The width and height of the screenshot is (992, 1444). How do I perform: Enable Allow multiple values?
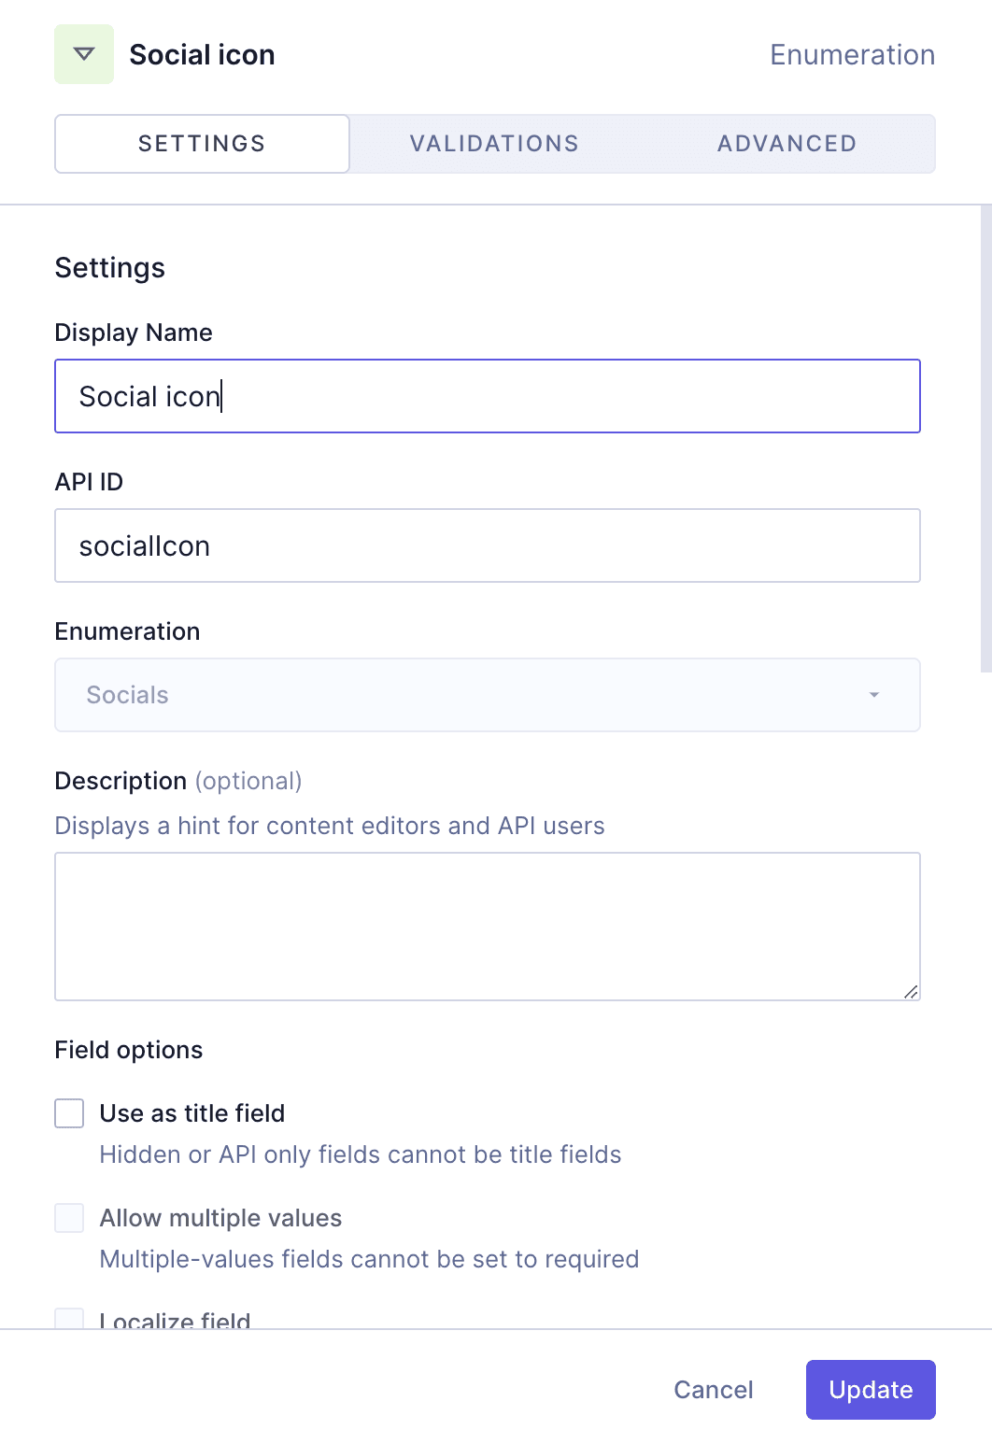point(69,1218)
